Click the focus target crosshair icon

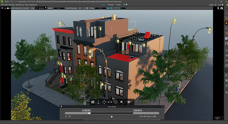[x=87, y=8]
